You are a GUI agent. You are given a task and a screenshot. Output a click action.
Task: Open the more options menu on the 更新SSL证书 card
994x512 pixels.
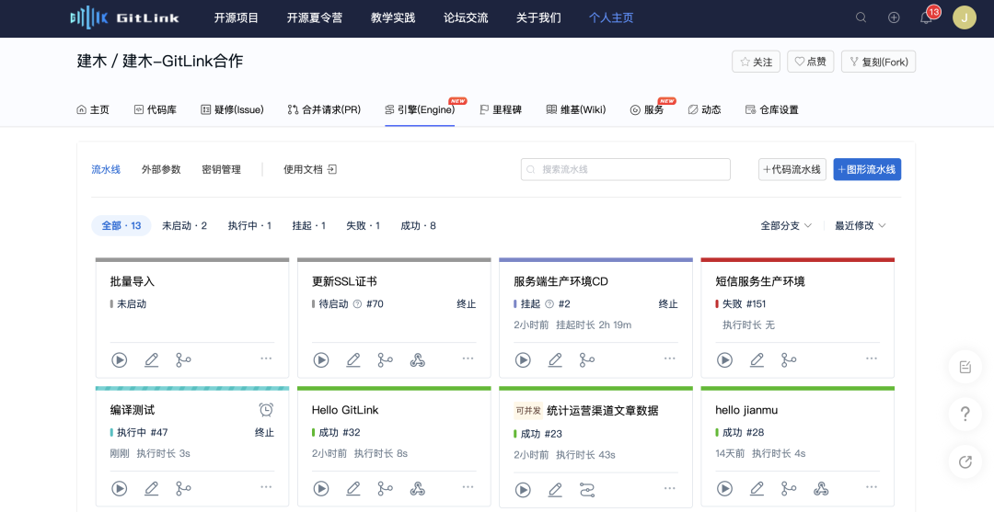468,358
